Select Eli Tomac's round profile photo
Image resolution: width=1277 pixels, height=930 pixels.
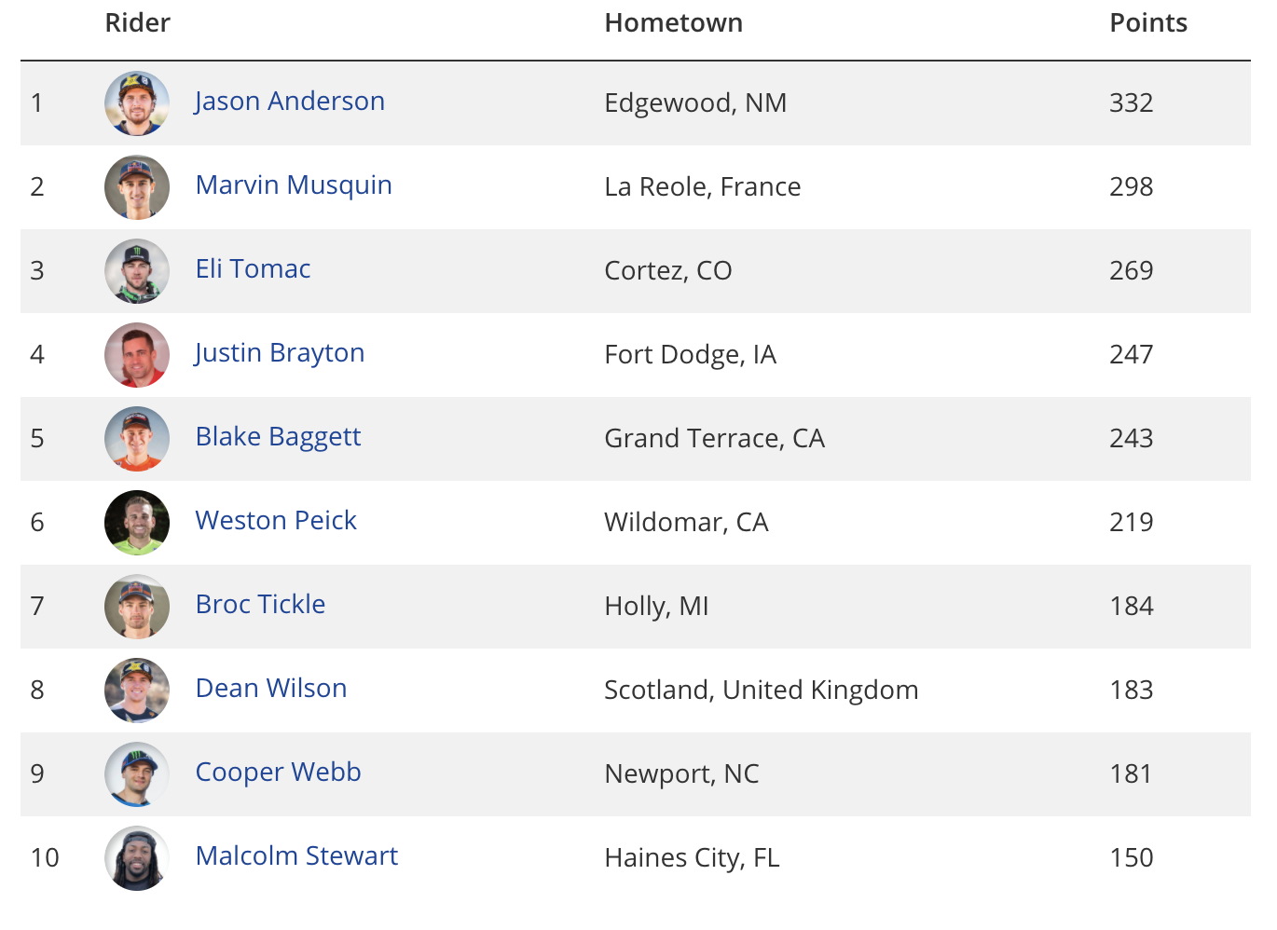137,271
